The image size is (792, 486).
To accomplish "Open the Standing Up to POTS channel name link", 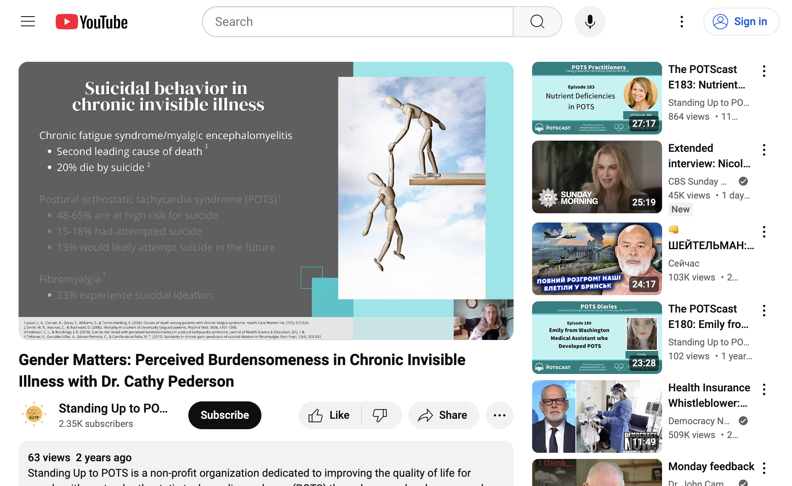I will (113, 408).
